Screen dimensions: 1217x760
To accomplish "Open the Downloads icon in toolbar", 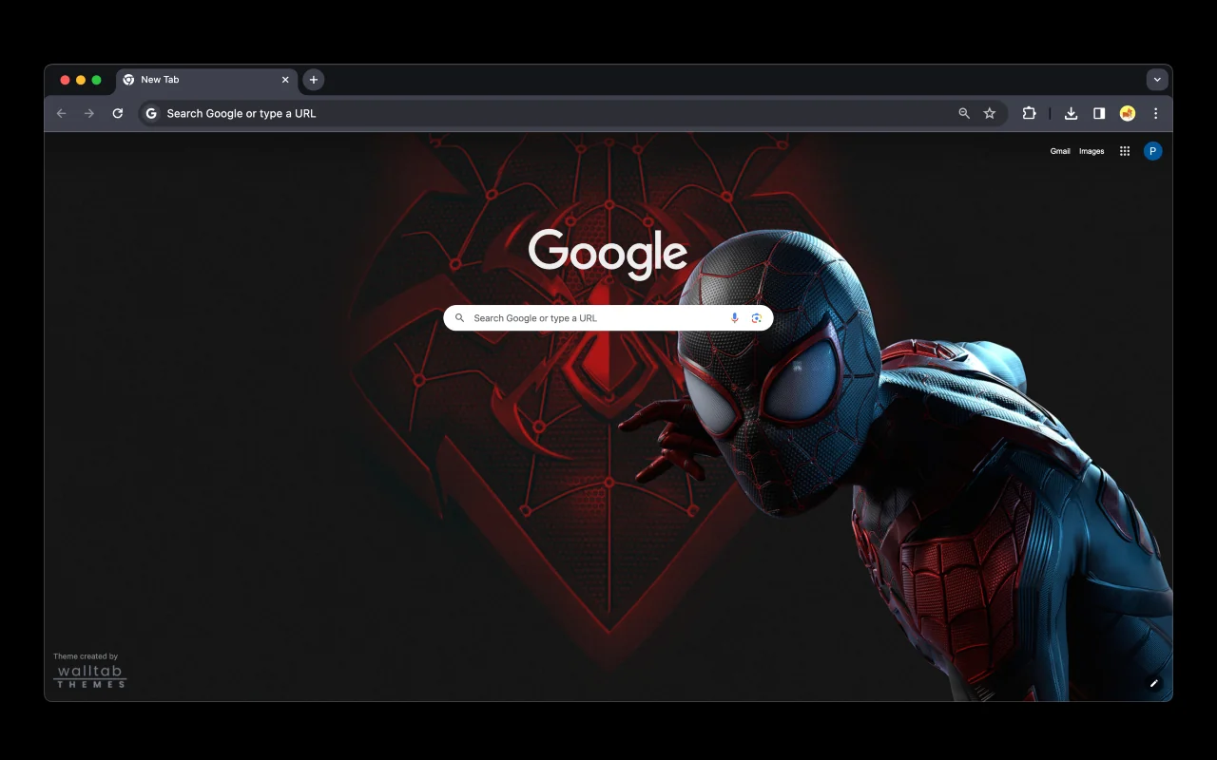I will click(1071, 113).
